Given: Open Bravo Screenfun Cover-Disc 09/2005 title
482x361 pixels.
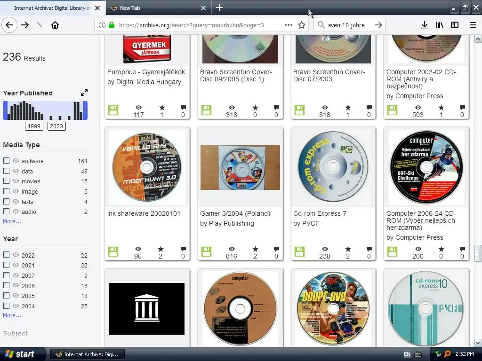Looking at the screenshot, I should (236, 76).
